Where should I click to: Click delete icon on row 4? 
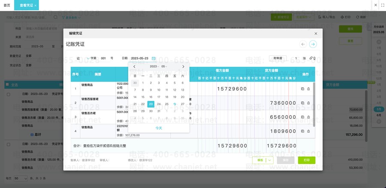tap(308, 131)
